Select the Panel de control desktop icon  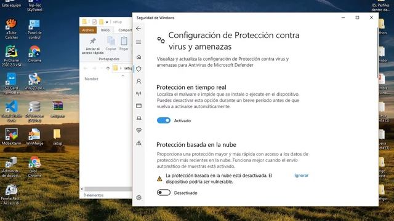pyautogui.click(x=34, y=29)
